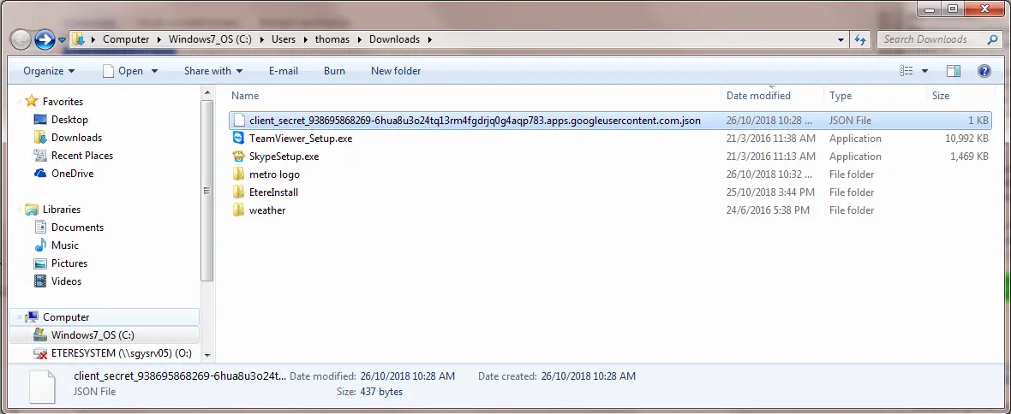Select the EtereInstall folder icon
Image resolution: width=1011 pixels, height=414 pixels.
click(x=239, y=192)
